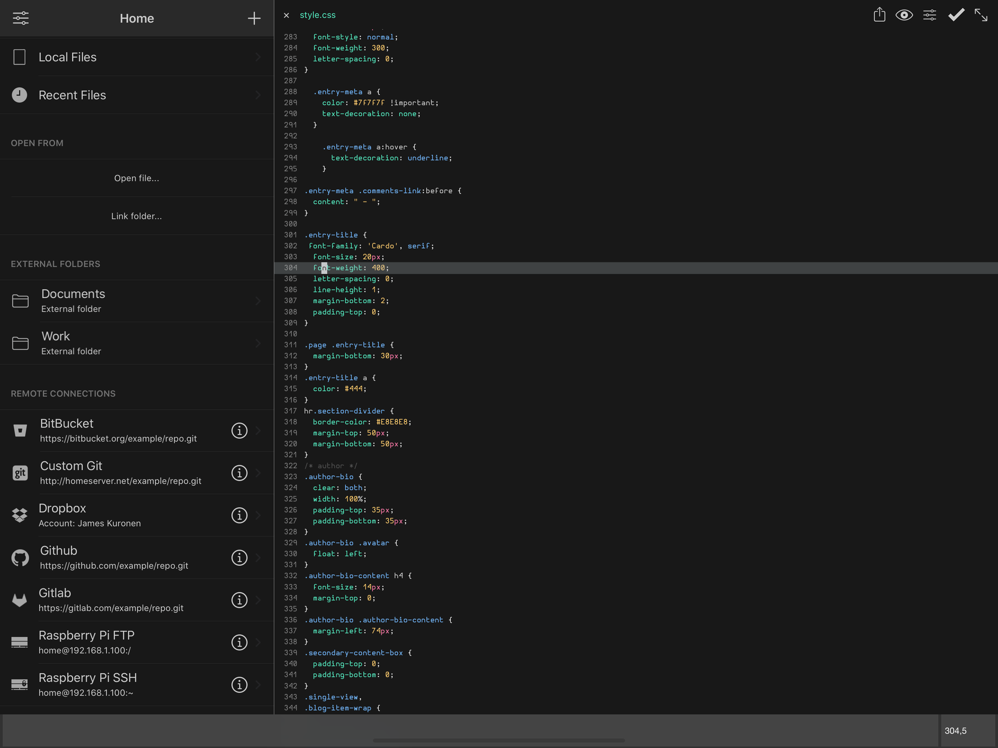Viewport: 998px width, 748px height.
Task: Expand Recent Files chevron
Action: tap(258, 95)
